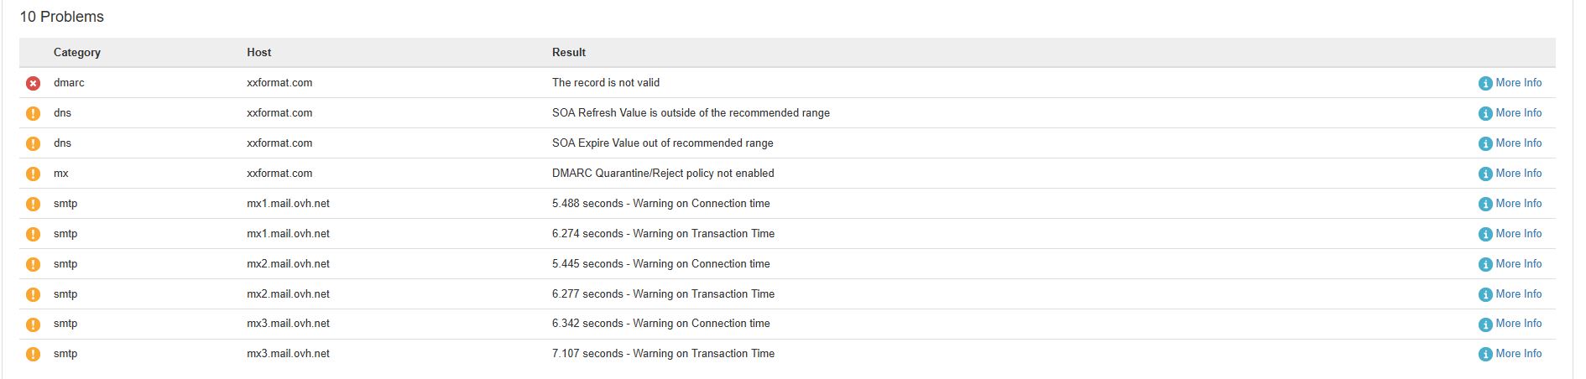
Task: Open More Info for 6.274 seconds transaction warning
Action: 1518,234
